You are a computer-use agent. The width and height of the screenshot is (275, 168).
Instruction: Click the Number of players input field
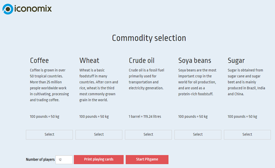click(x=64, y=160)
